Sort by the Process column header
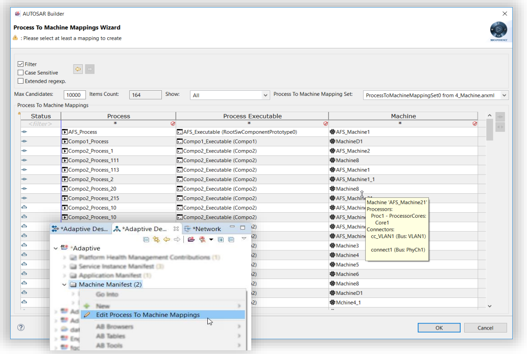 (118, 116)
